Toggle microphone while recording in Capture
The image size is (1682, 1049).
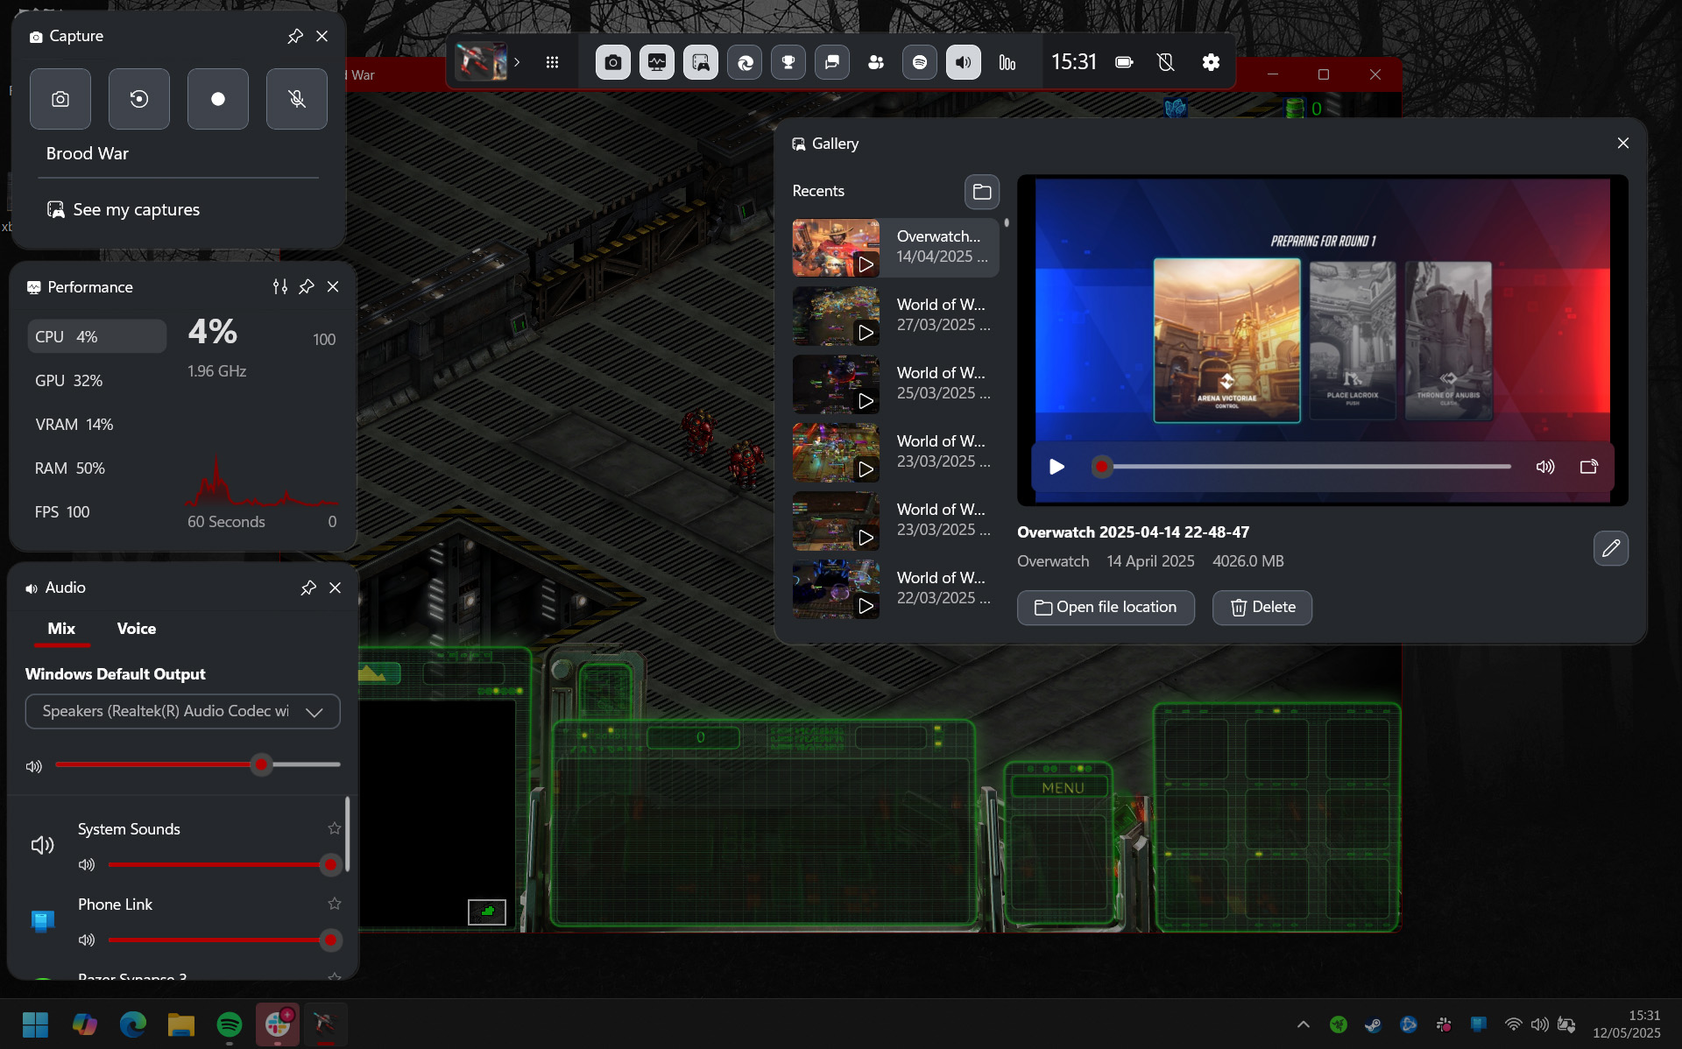tap(297, 99)
